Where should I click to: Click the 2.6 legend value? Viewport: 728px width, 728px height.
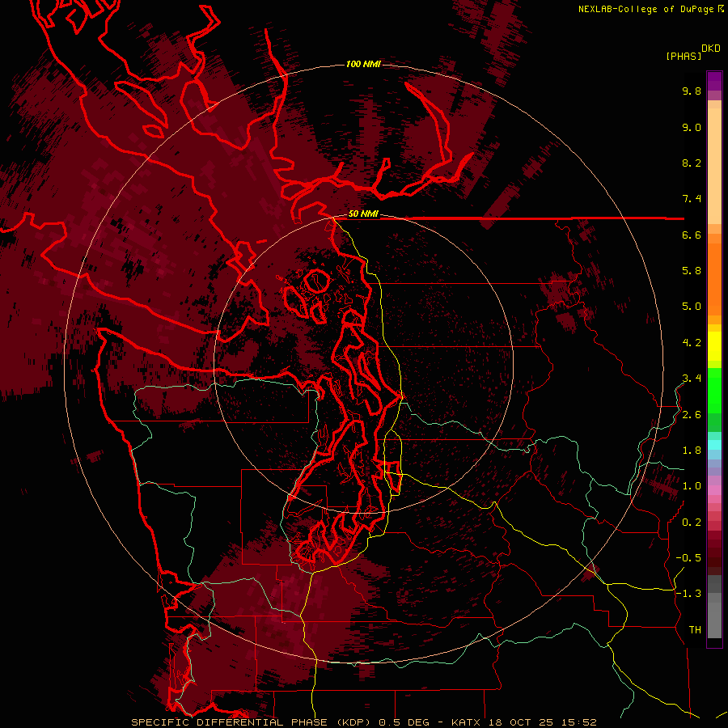(x=692, y=415)
